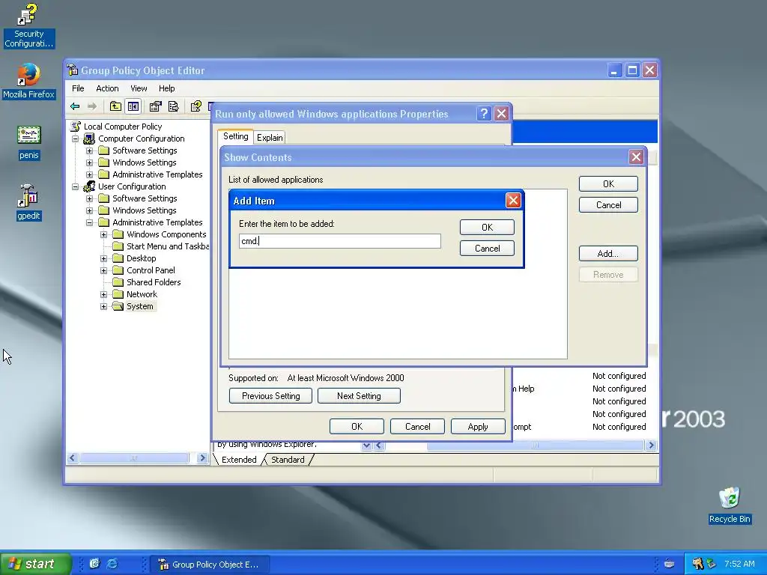Click the Add... button in Show Contents
The image size is (767, 575).
608,253
